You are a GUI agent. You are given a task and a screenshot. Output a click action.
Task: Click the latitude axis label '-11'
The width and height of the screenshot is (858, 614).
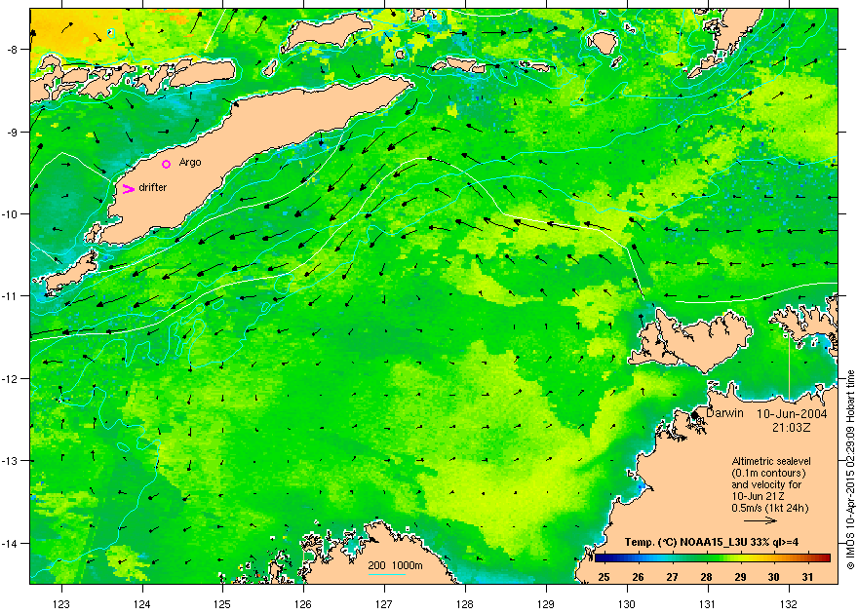click(x=11, y=296)
